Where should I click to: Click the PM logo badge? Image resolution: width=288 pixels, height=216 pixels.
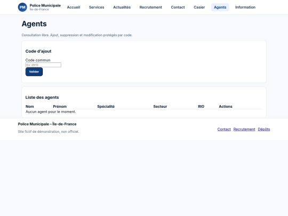(x=22, y=7)
